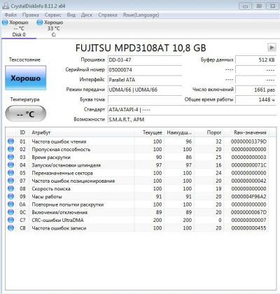
Task: Click status icon for attribute 07
Action: click(10, 181)
